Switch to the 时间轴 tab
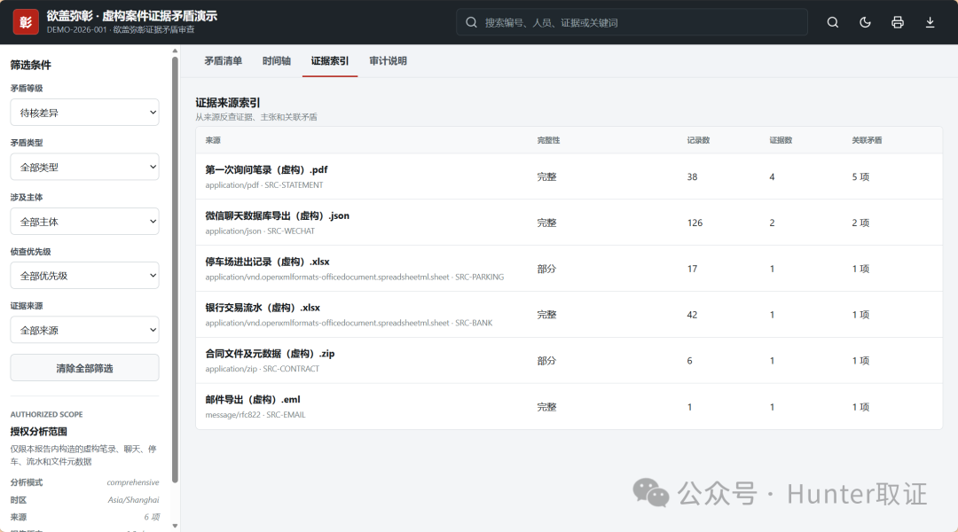Image resolution: width=958 pixels, height=532 pixels. click(276, 61)
